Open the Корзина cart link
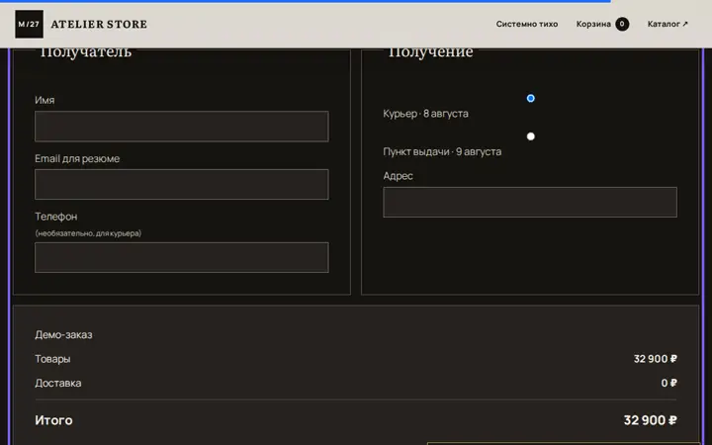Image resolution: width=712 pixels, height=445 pixels. [x=602, y=24]
